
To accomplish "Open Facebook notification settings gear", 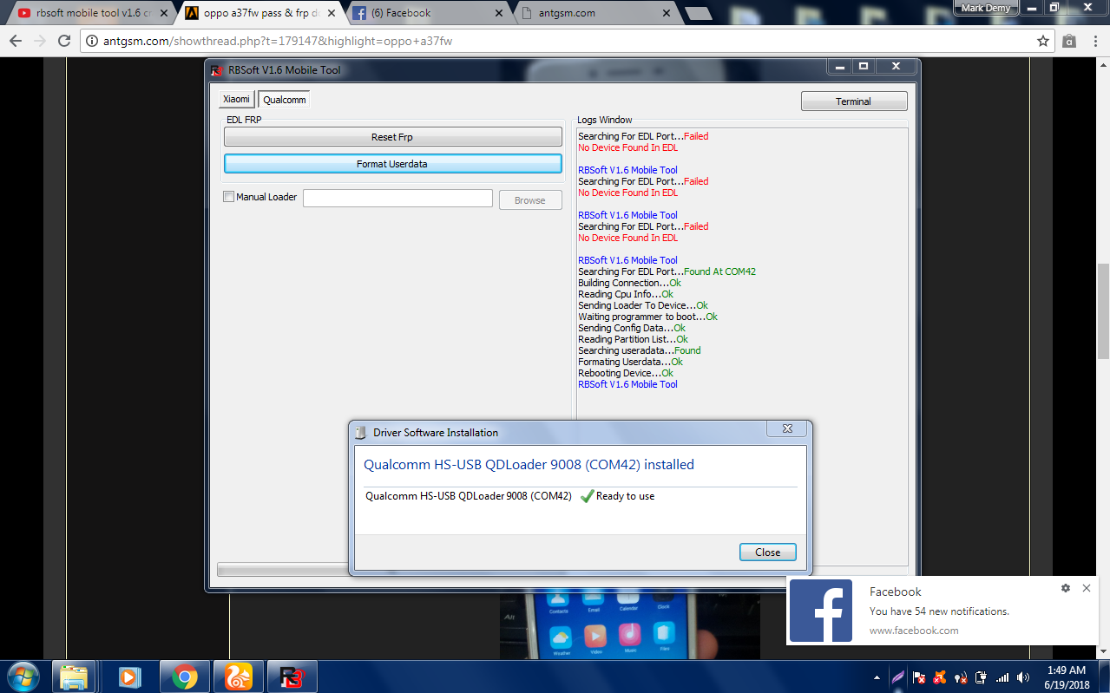I will coord(1066,588).
